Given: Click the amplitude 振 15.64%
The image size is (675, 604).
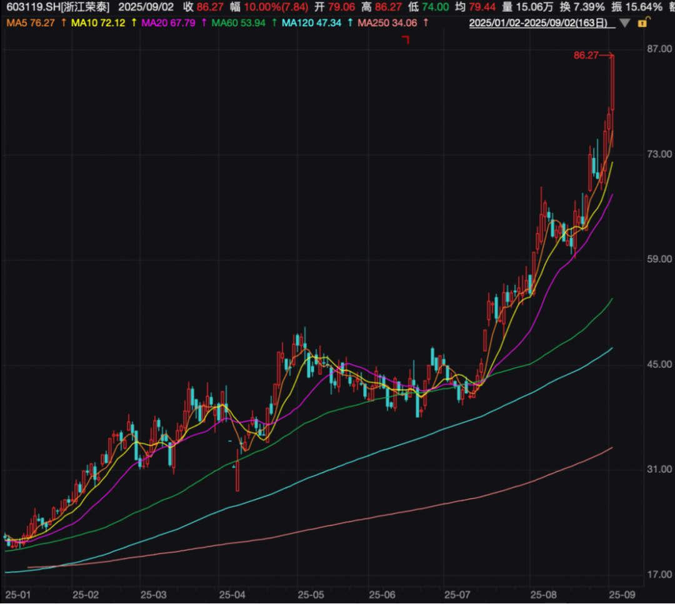Looking at the screenshot, I should (x=637, y=7).
